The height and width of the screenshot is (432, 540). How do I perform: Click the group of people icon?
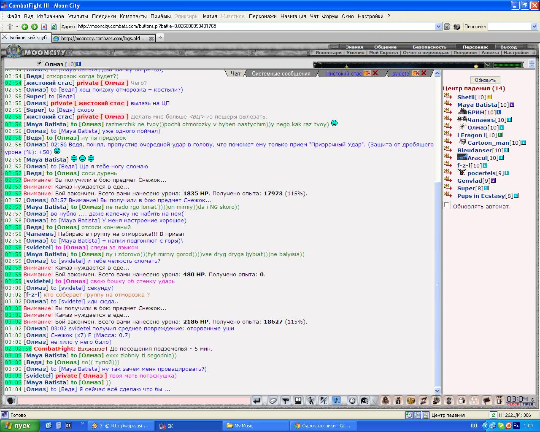point(474,400)
